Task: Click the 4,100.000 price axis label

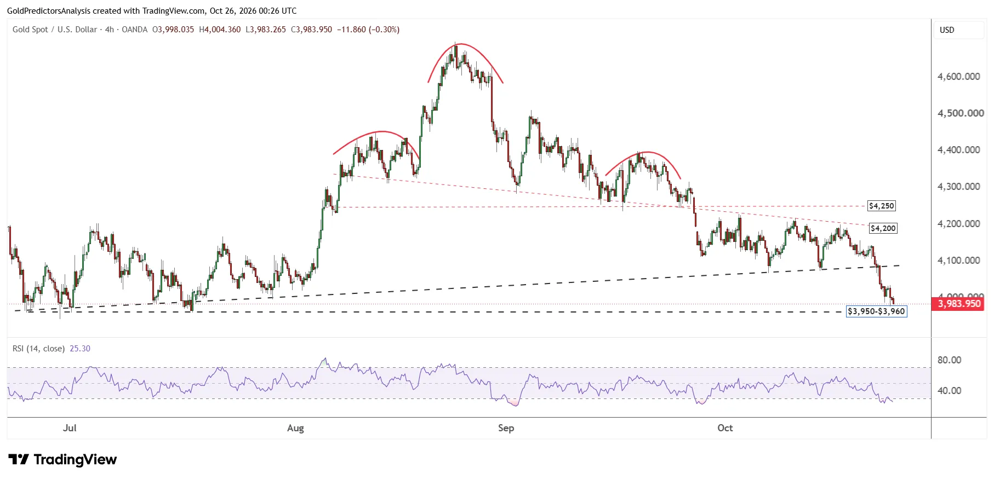Action: click(x=958, y=261)
